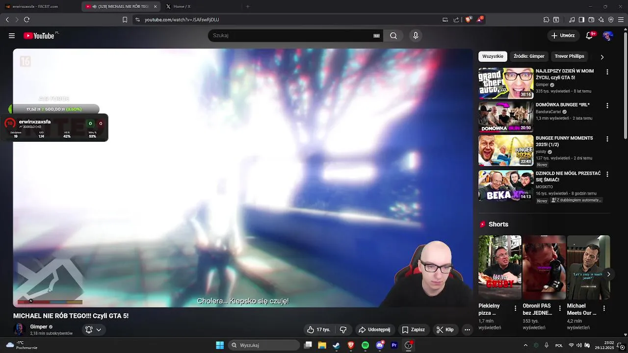Go to YouTube home via logo
Viewport: 628px width, 353px height.
click(39, 36)
